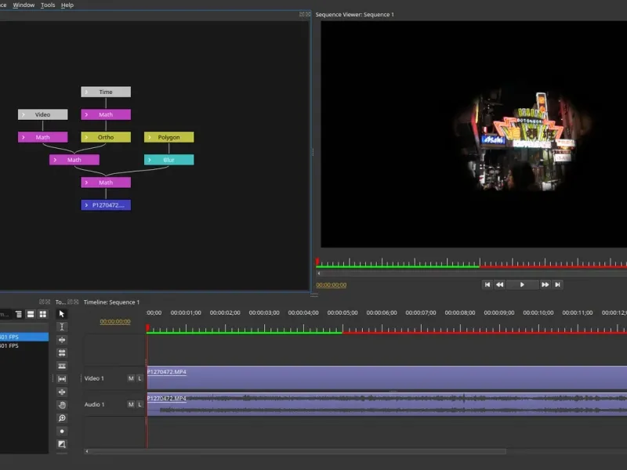Select the Record tool

62,431
